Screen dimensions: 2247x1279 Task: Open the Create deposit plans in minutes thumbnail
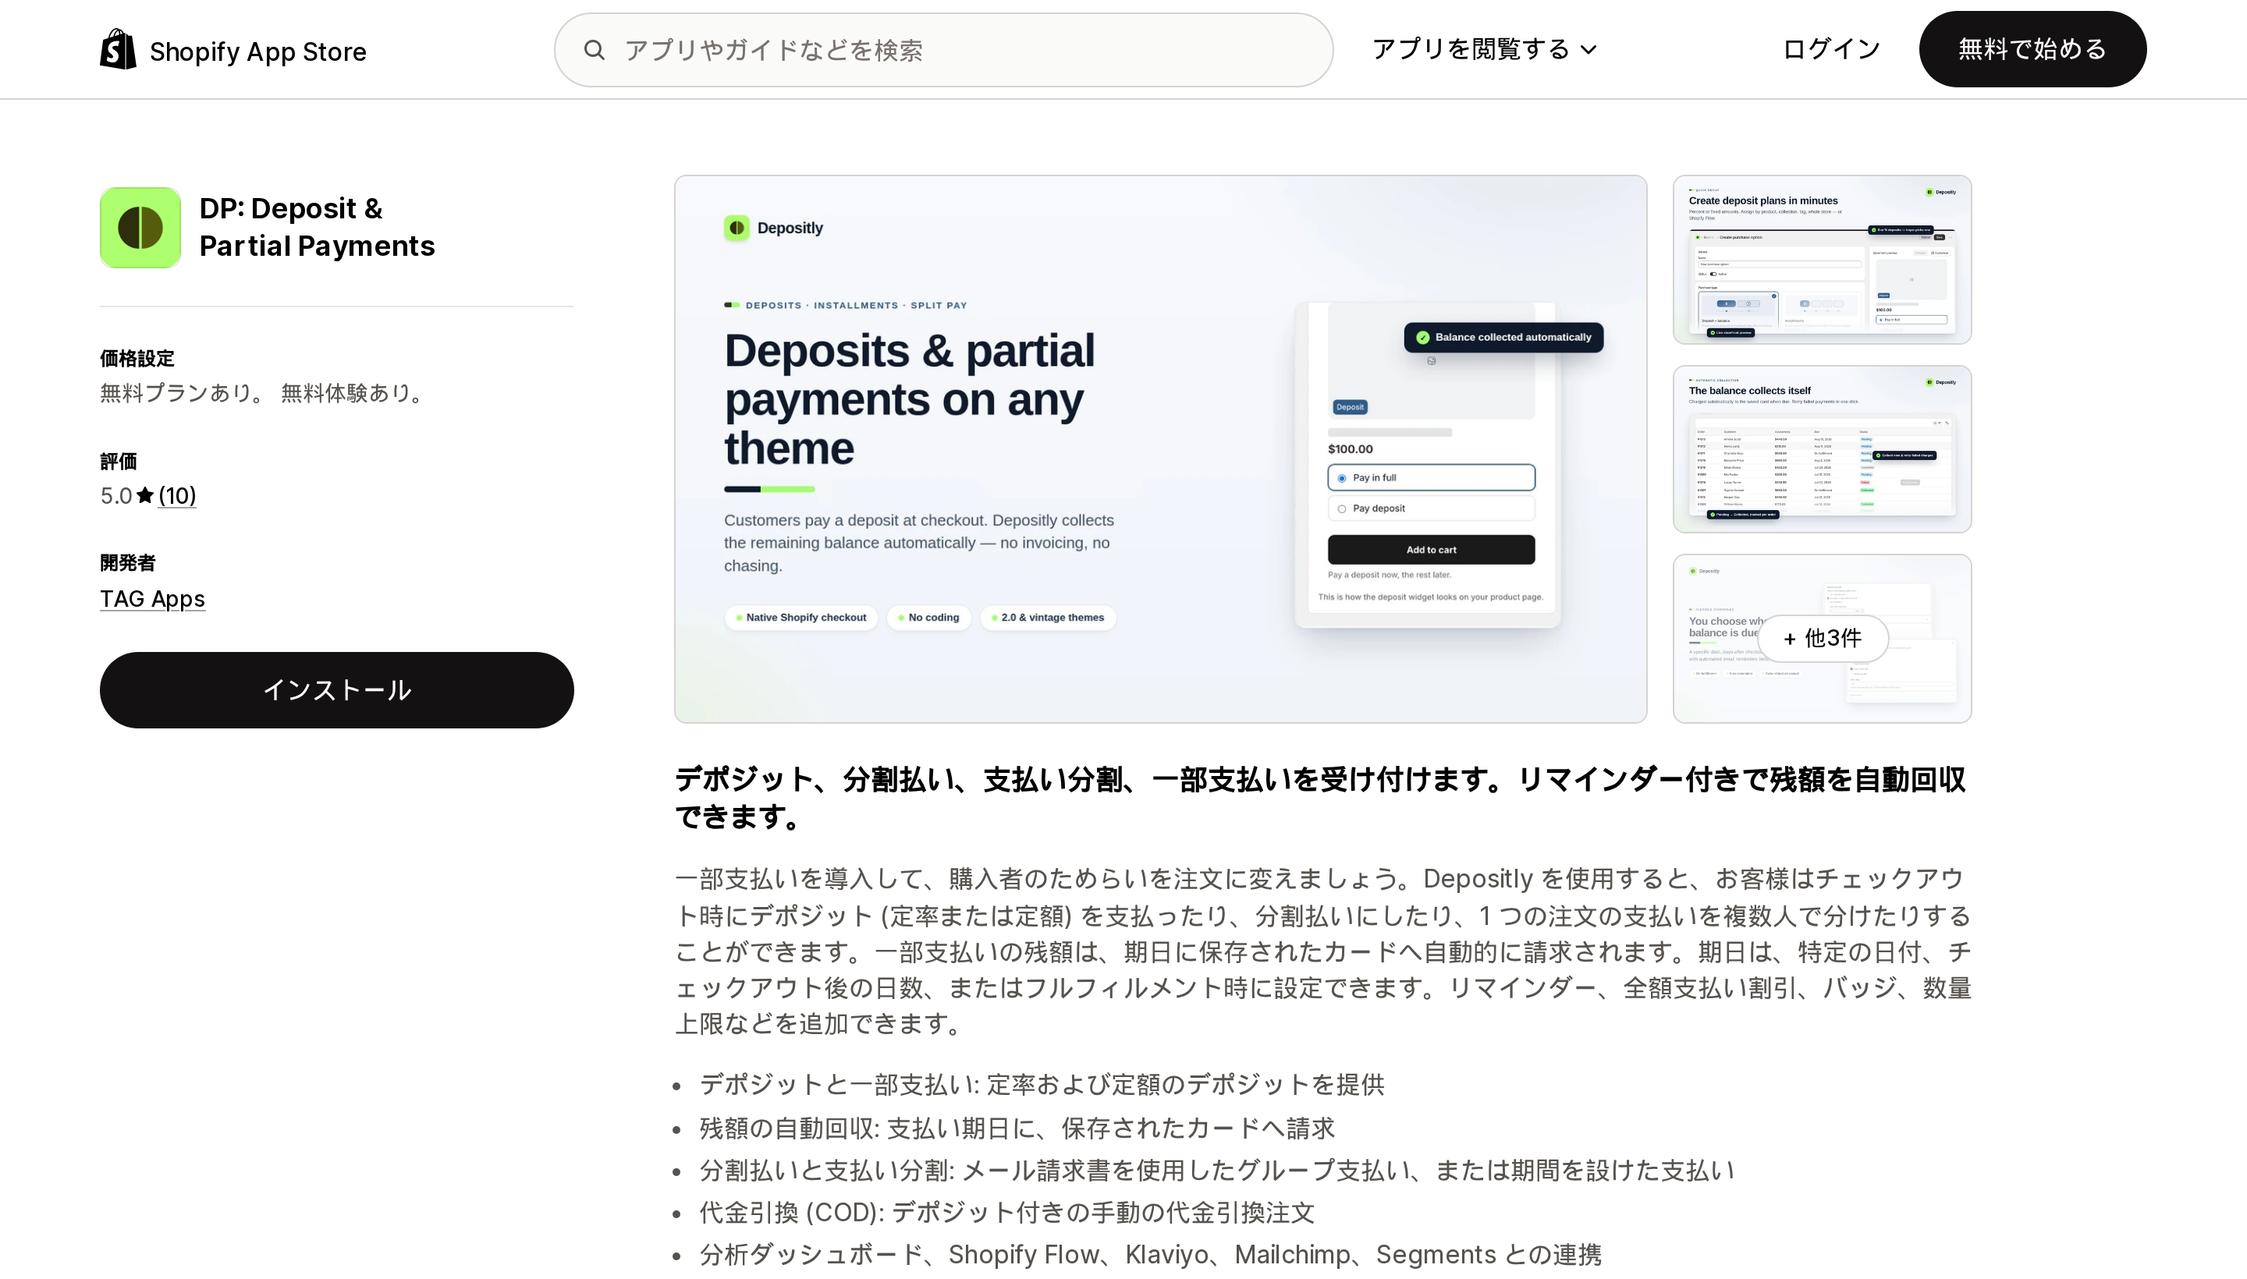click(1822, 259)
